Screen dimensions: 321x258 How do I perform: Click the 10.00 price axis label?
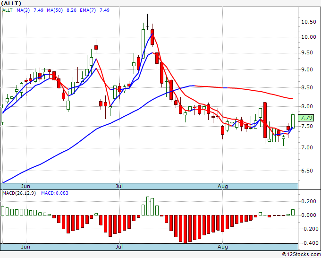click(x=309, y=37)
